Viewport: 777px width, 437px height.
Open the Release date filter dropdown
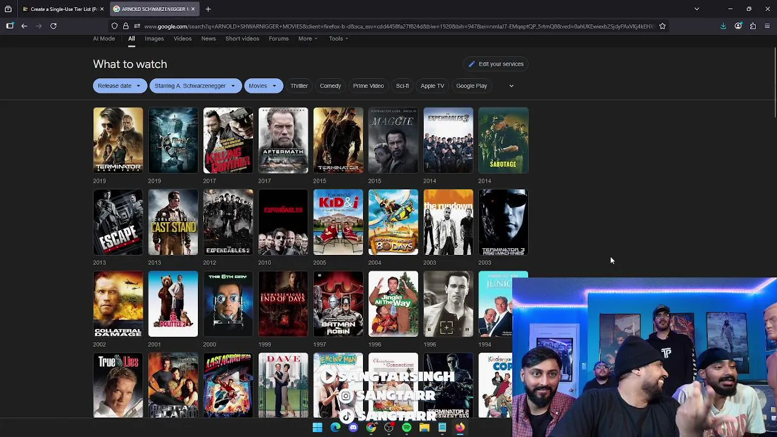119,86
